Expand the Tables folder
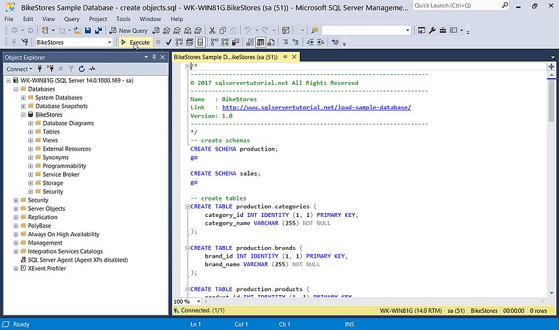Image resolution: width=559 pixels, height=330 pixels. [31, 132]
